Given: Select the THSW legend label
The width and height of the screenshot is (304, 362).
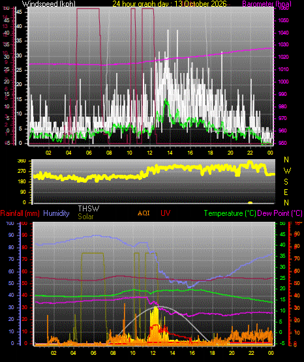Looking at the screenshot, I should coord(89,209).
